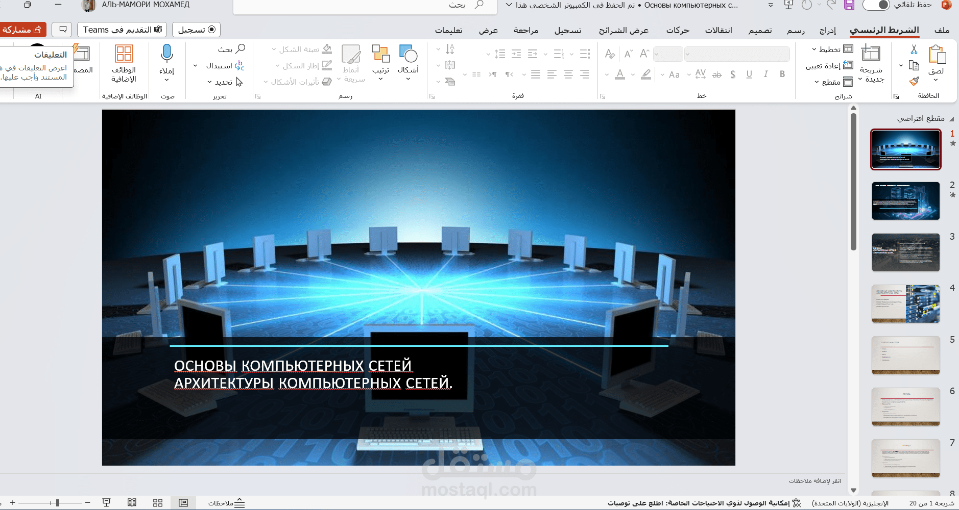The height and width of the screenshot is (510, 959).
Task: Click the Text Direction icon
Action: coord(450,49)
